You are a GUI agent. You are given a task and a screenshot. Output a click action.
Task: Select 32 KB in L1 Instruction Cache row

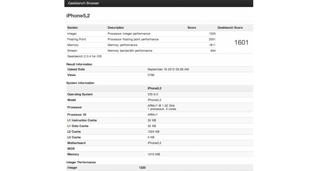click(152, 120)
